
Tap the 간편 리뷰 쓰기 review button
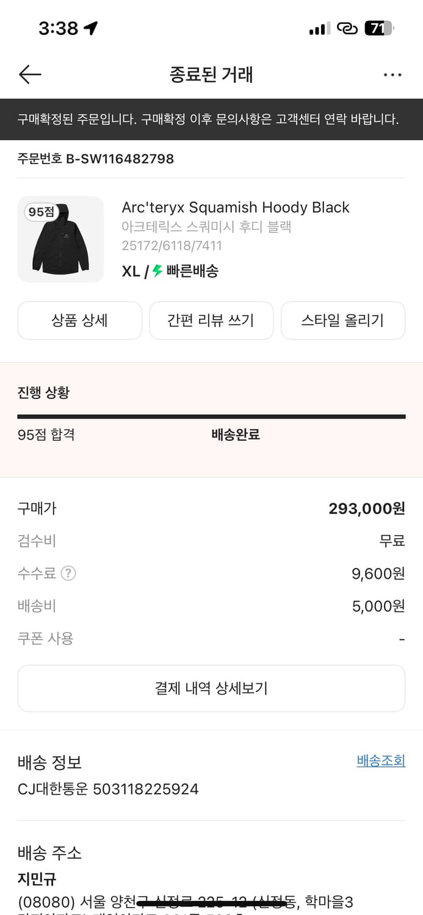pyautogui.click(x=211, y=320)
